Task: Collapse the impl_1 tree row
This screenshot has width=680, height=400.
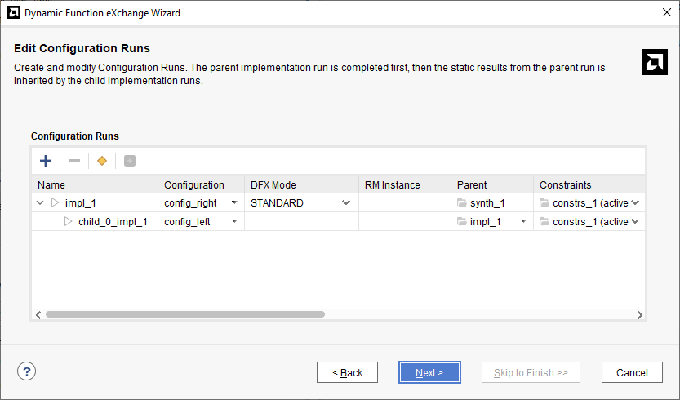Action: [40, 202]
